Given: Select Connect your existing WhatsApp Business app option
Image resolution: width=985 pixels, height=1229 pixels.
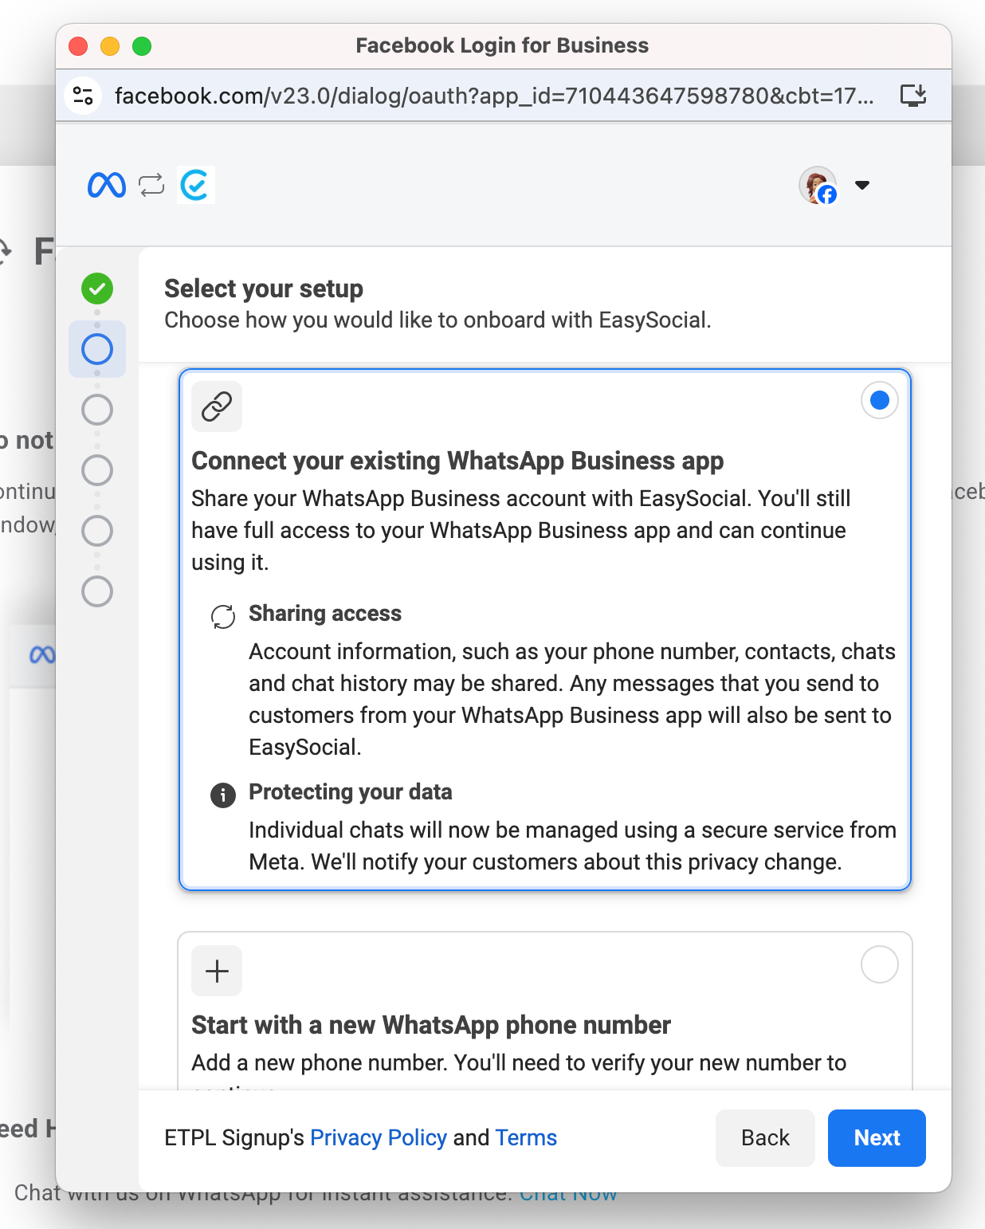Looking at the screenshot, I should (879, 400).
